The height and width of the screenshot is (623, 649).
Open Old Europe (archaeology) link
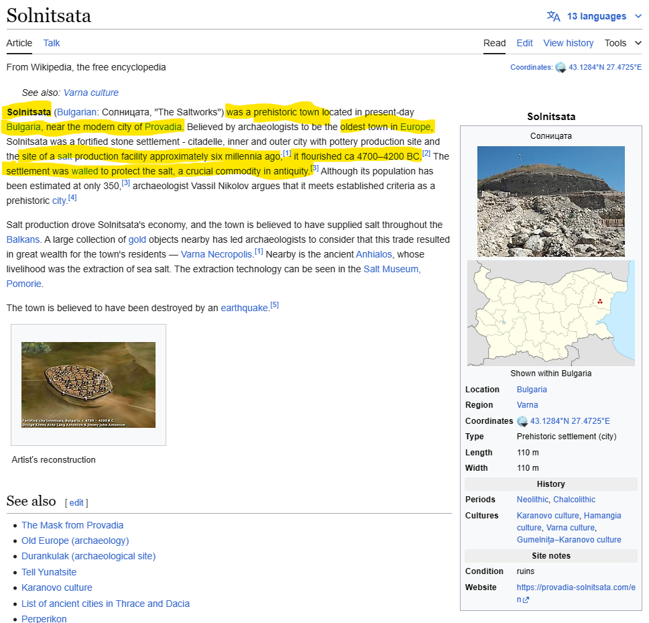pos(75,541)
